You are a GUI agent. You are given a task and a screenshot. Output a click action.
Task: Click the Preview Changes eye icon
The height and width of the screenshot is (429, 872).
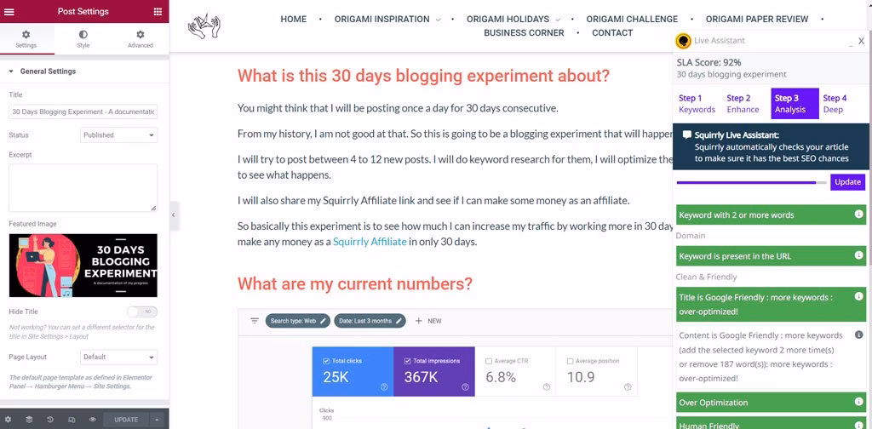tap(92, 420)
